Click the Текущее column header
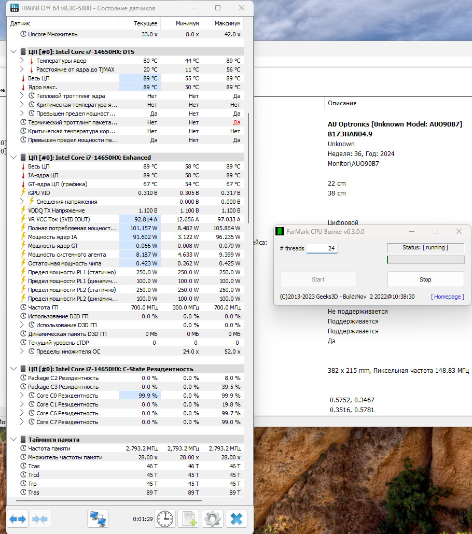The height and width of the screenshot is (534, 472). 140,23
